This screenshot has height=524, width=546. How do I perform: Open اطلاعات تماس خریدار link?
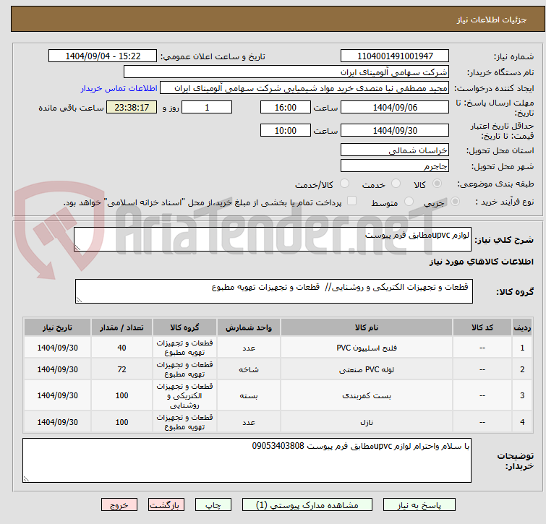pyautogui.click(x=119, y=88)
